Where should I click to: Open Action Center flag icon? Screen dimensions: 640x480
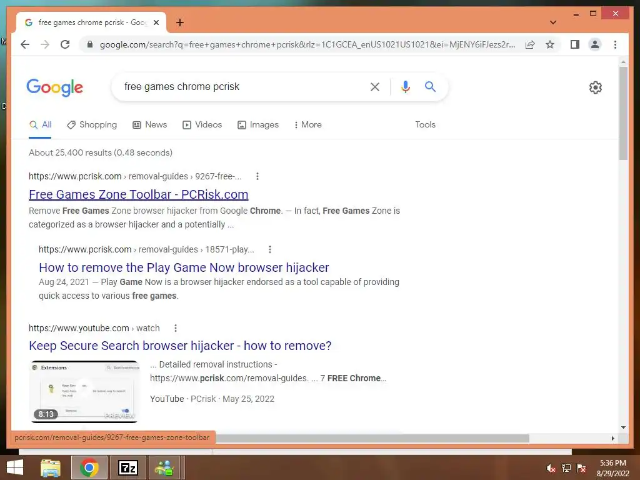point(581,468)
